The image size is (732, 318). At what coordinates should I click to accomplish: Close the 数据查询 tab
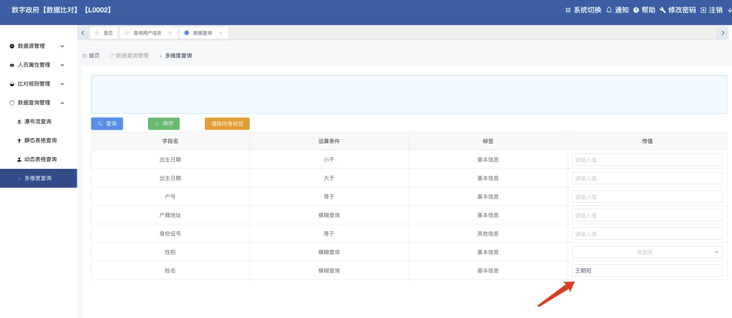click(x=221, y=33)
